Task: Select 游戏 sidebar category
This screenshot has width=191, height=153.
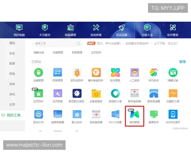Action: (x=12, y=94)
